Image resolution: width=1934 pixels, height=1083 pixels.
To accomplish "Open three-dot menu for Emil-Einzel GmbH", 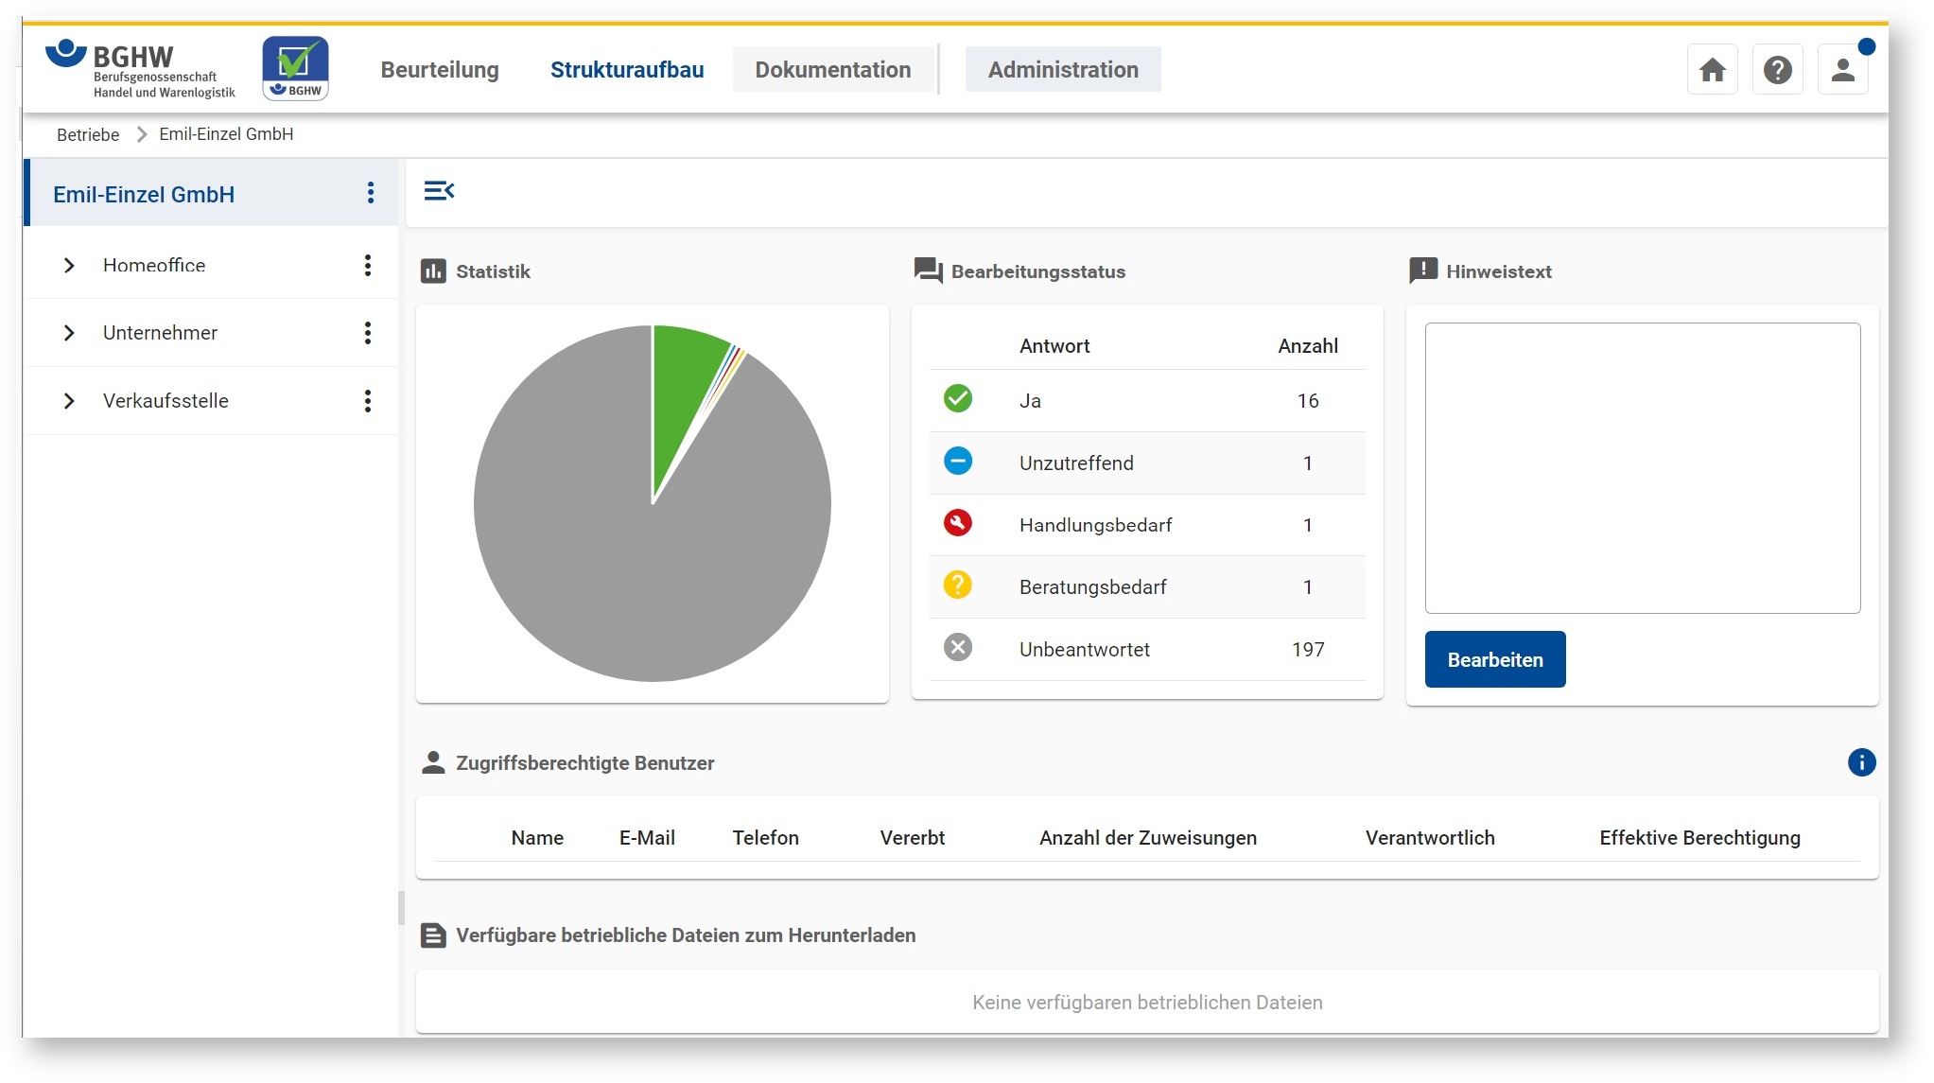I will (x=370, y=193).
